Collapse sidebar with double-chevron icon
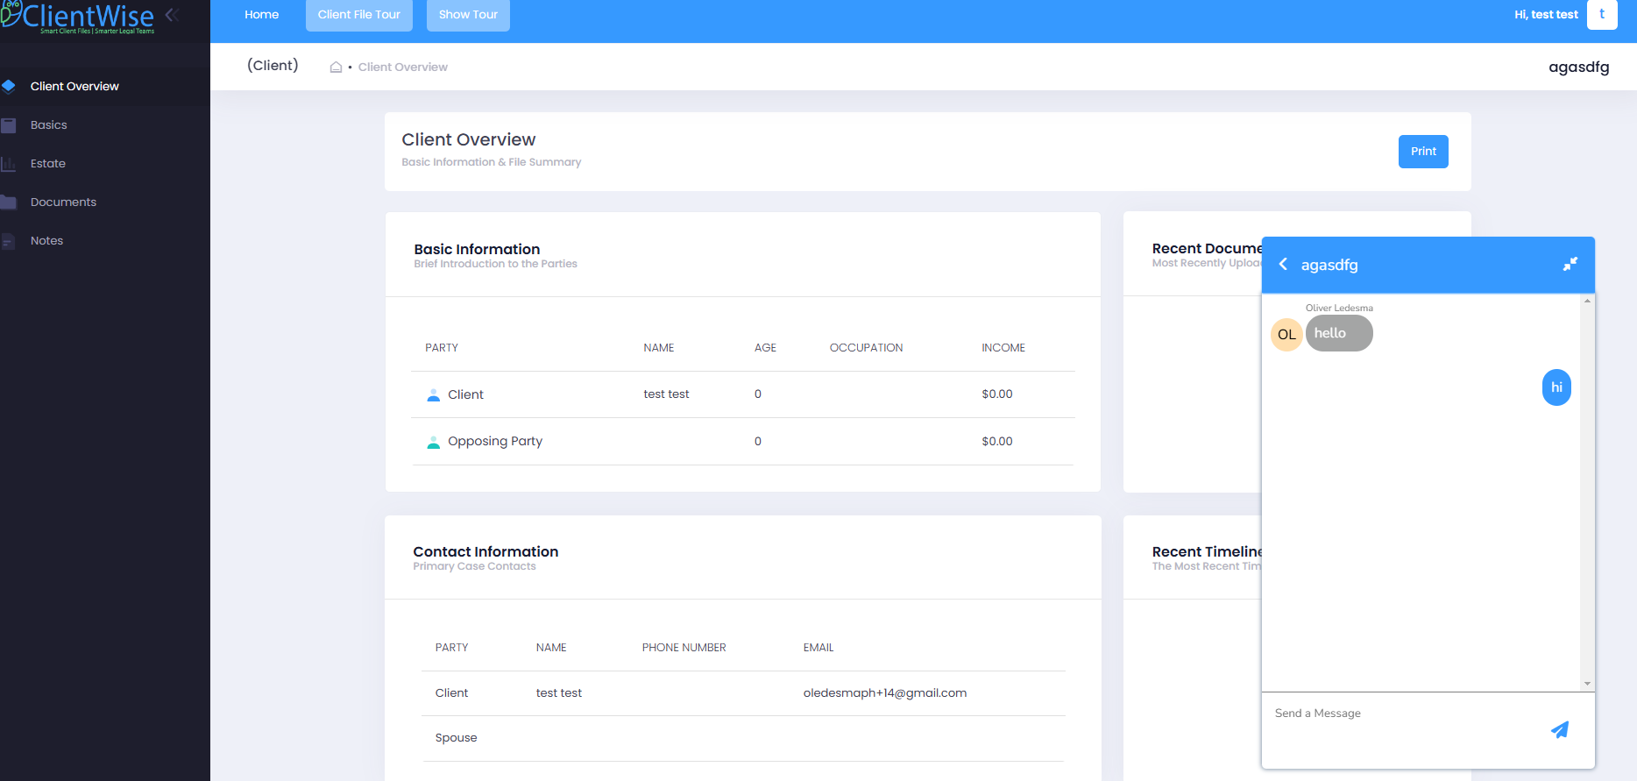Image resolution: width=1637 pixels, height=781 pixels. (x=172, y=14)
